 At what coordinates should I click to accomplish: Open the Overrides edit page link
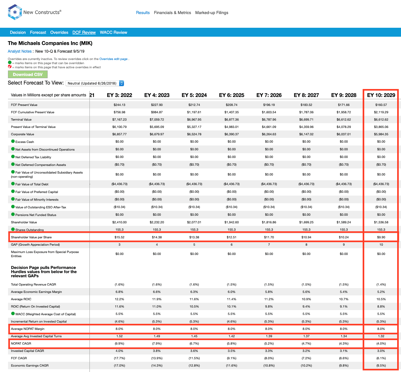[x=113, y=59]
